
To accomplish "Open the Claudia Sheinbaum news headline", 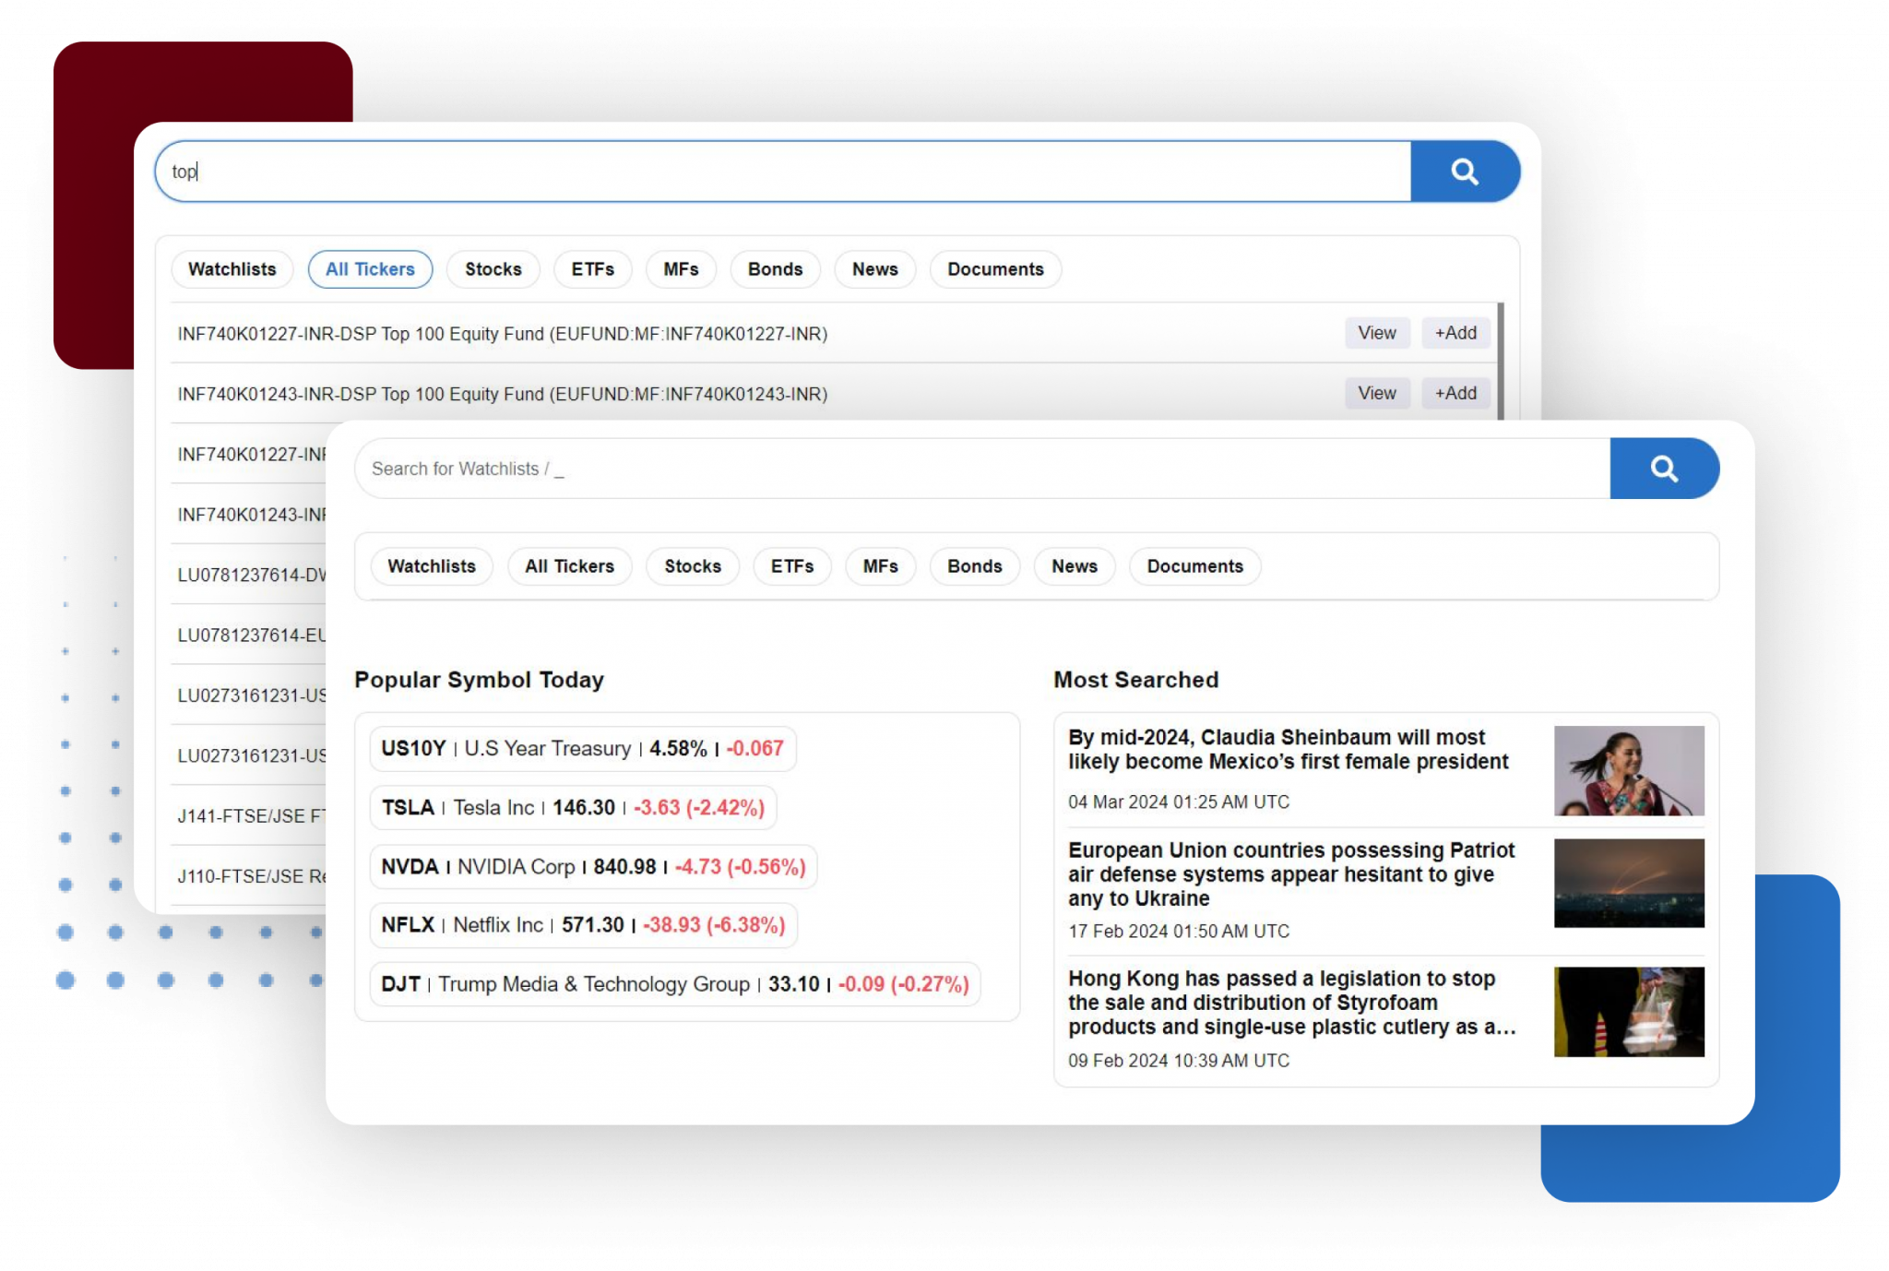I will coord(1288,749).
